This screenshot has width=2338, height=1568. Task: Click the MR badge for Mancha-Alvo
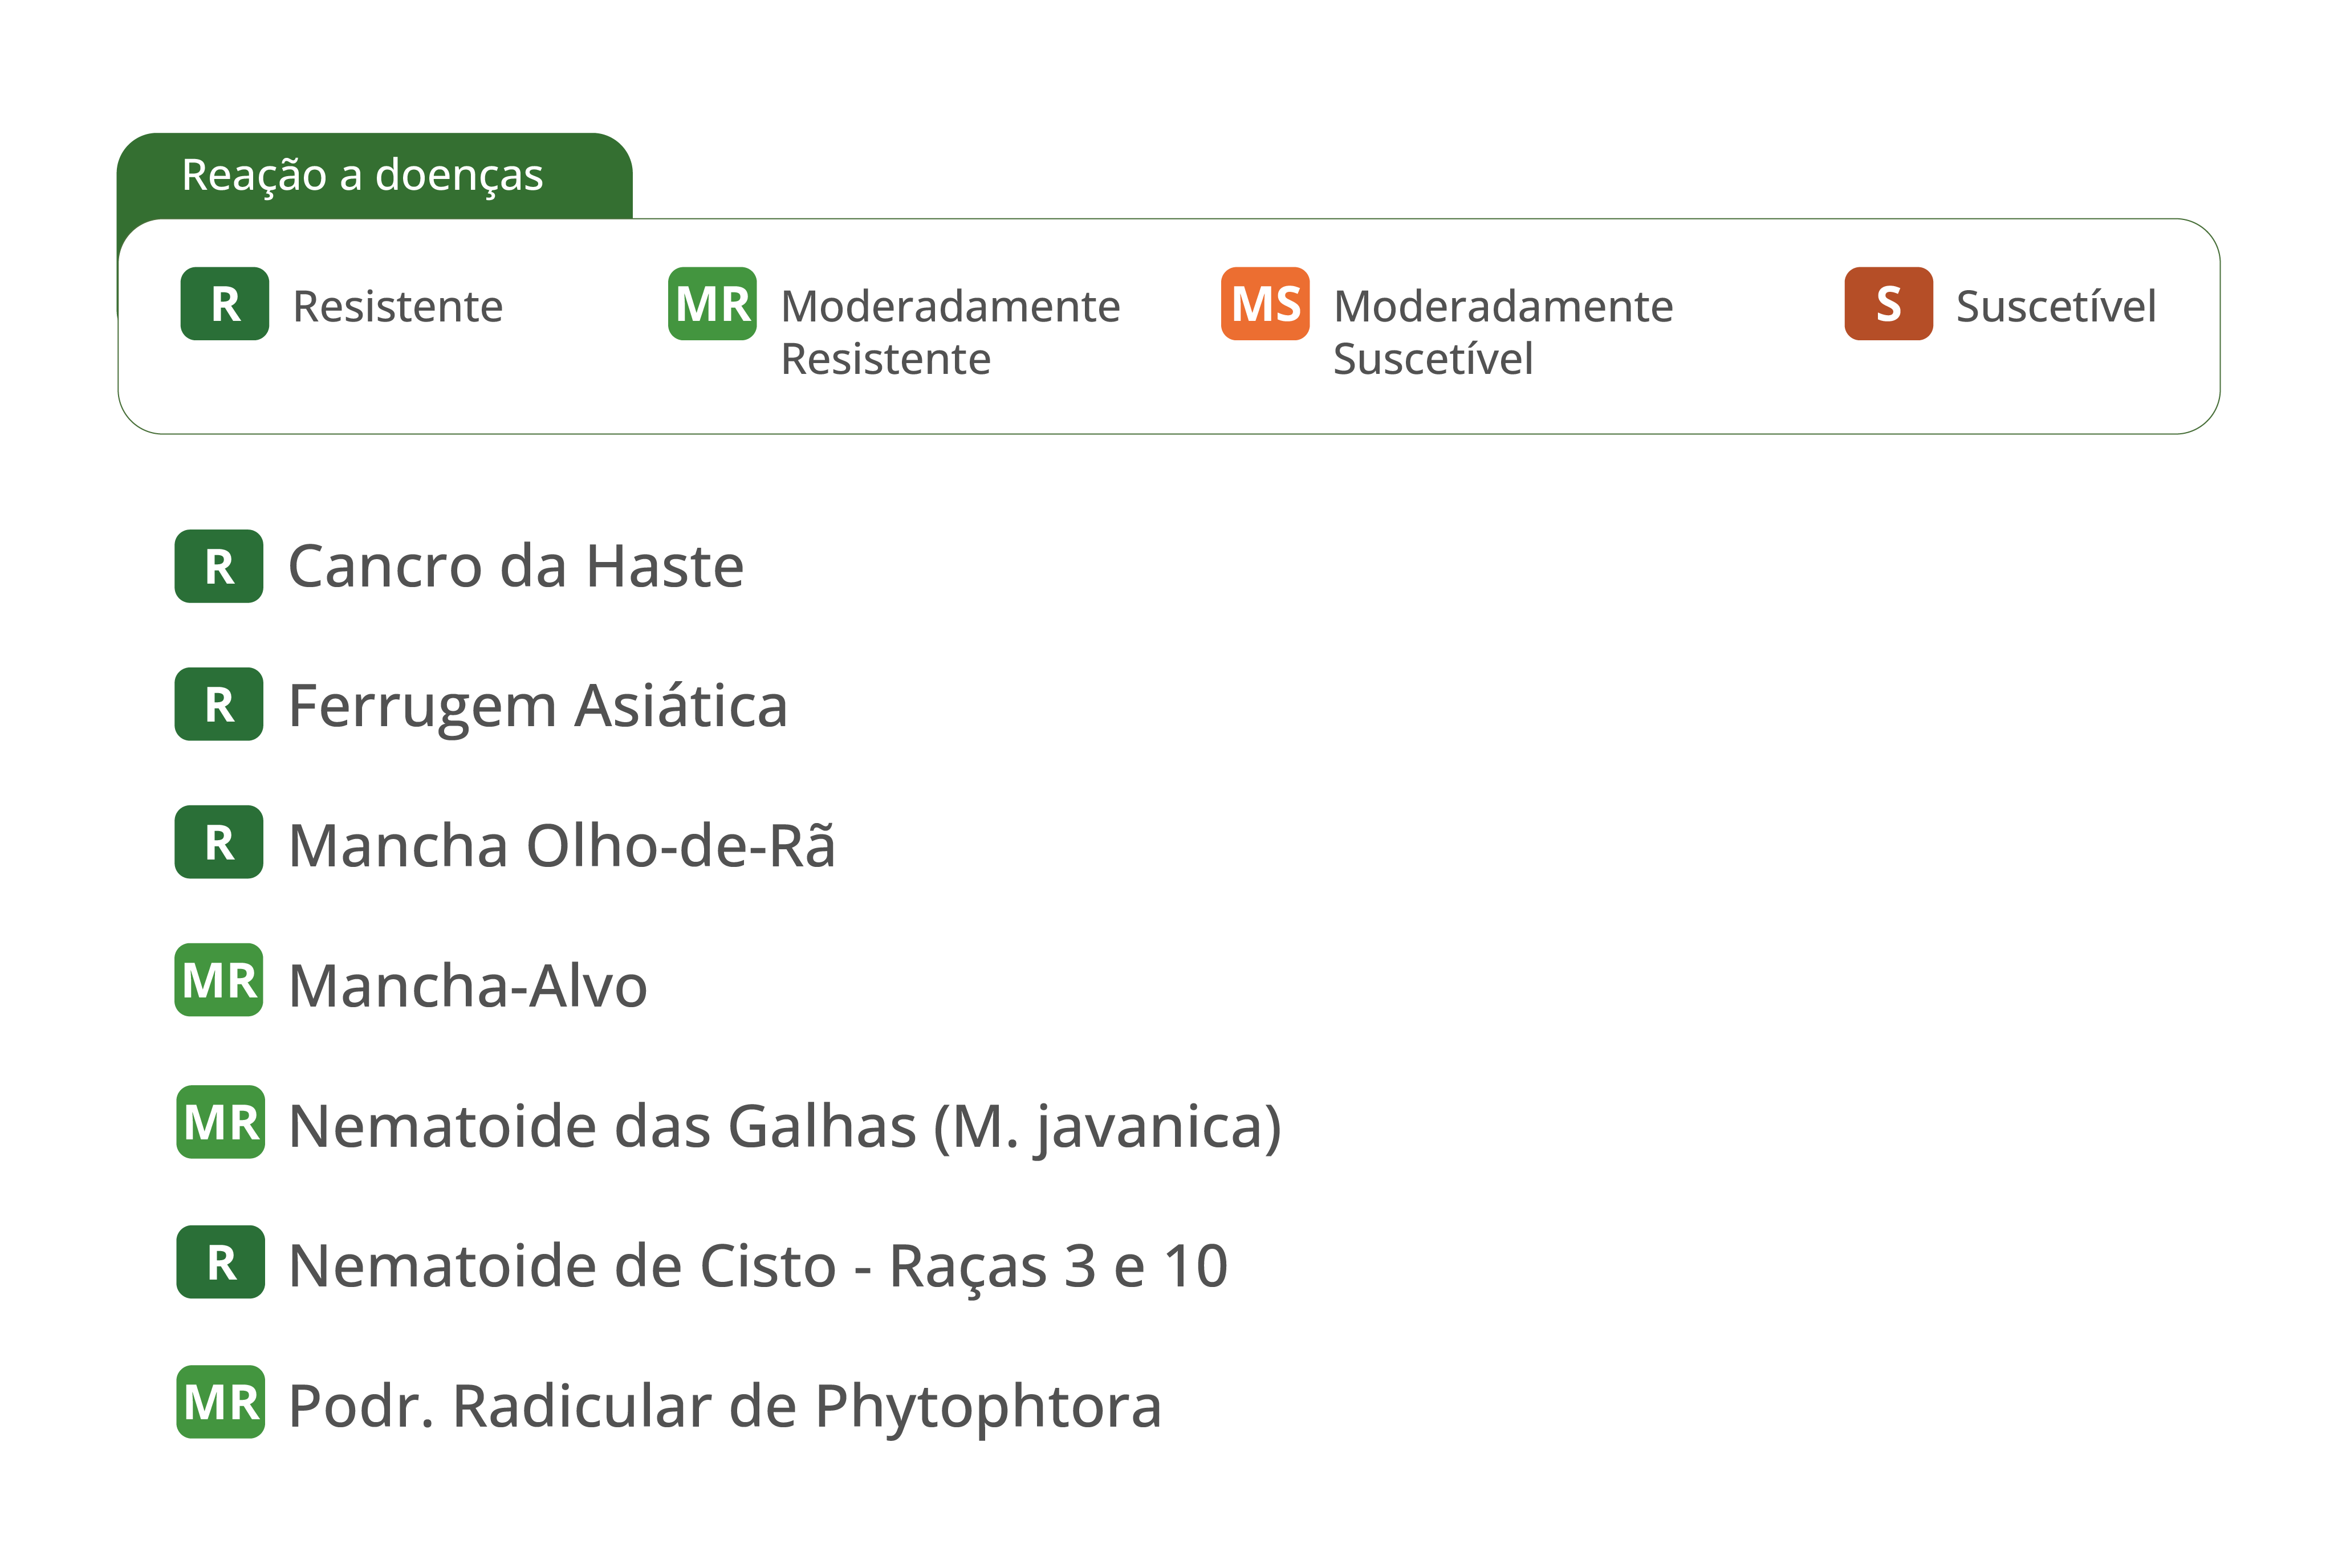[x=219, y=980]
